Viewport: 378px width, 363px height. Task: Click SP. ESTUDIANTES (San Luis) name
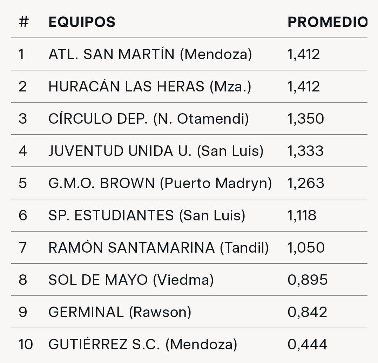click(147, 215)
